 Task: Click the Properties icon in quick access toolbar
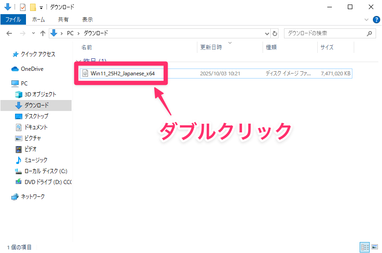pos(22,7)
